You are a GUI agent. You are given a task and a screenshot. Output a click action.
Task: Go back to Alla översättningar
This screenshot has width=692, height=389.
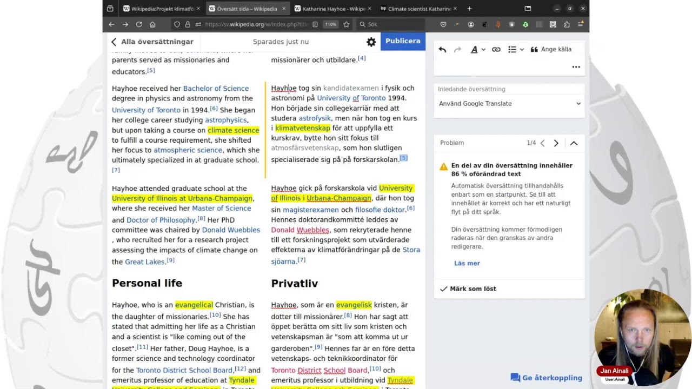tap(152, 42)
